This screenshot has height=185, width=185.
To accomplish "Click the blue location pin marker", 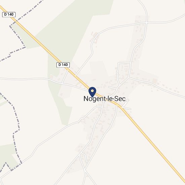I will 92,92.
